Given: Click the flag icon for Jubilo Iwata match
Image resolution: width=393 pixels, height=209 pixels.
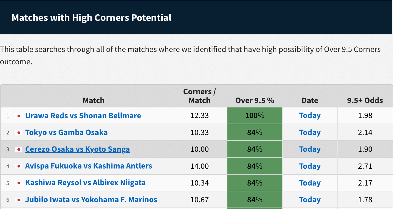Looking at the screenshot, I should [x=19, y=200].
